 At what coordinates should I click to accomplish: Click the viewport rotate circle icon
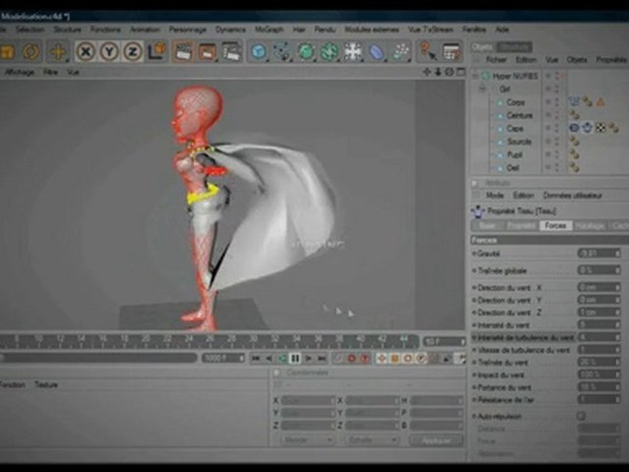[449, 72]
